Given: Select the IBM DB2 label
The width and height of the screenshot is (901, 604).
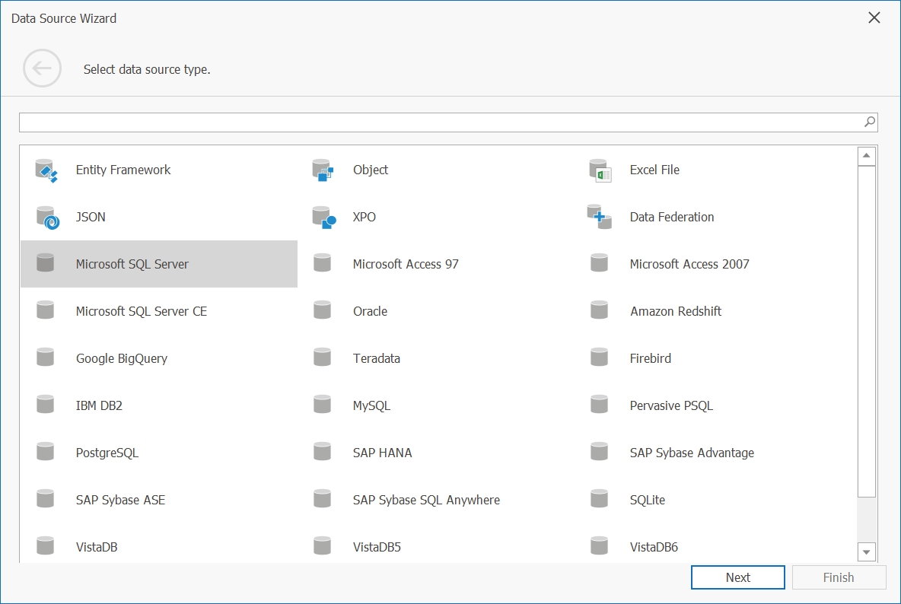Looking at the screenshot, I should click(x=99, y=405).
